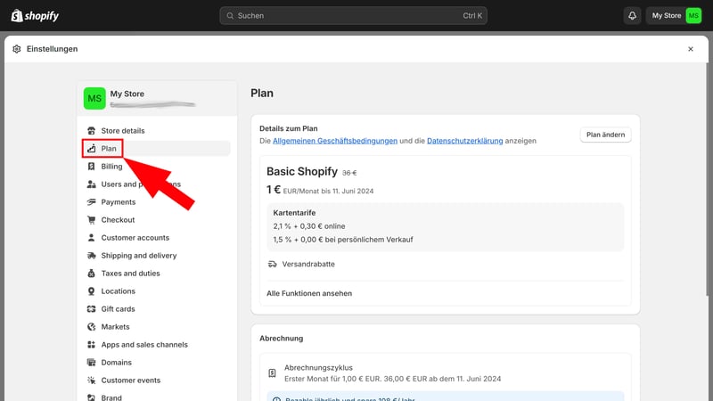This screenshot has width=713, height=401.
Task: Click the Domains icon in sidebar
Action: 92,363
